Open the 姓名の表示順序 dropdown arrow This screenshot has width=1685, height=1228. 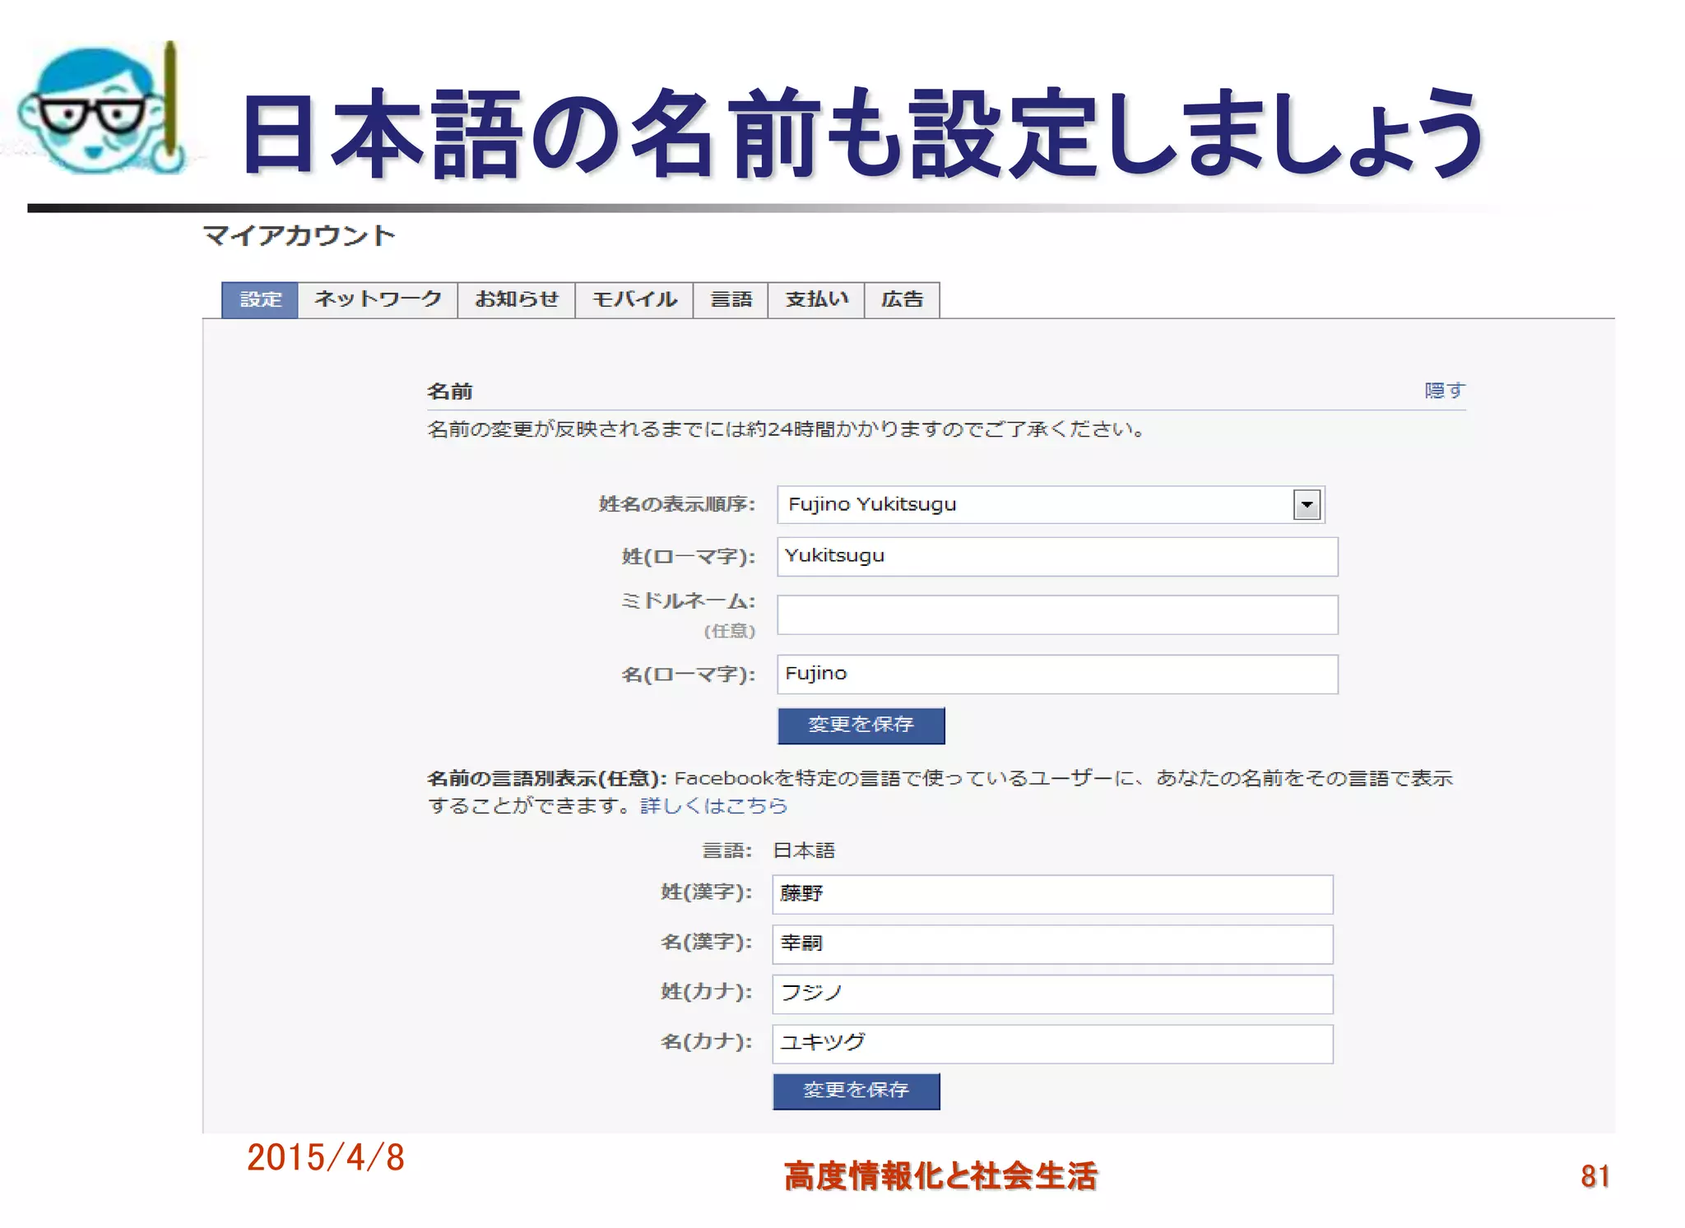(1307, 504)
